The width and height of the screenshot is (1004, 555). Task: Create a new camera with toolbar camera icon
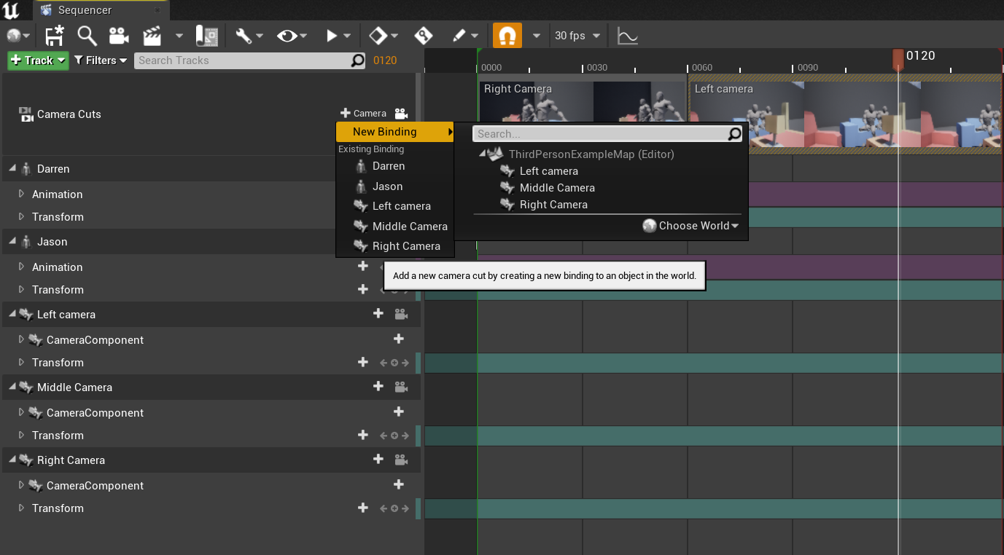tap(119, 36)
